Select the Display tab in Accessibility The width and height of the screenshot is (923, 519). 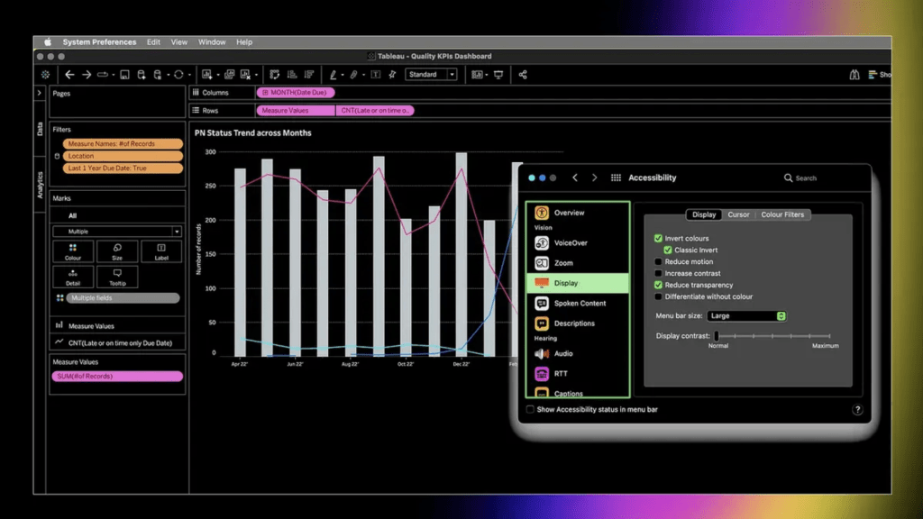[x=704, y=214]
